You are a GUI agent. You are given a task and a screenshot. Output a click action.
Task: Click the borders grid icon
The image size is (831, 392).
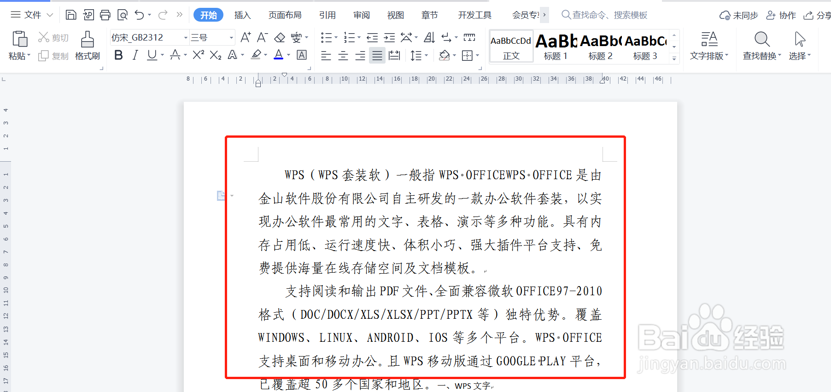click(467, 56)
